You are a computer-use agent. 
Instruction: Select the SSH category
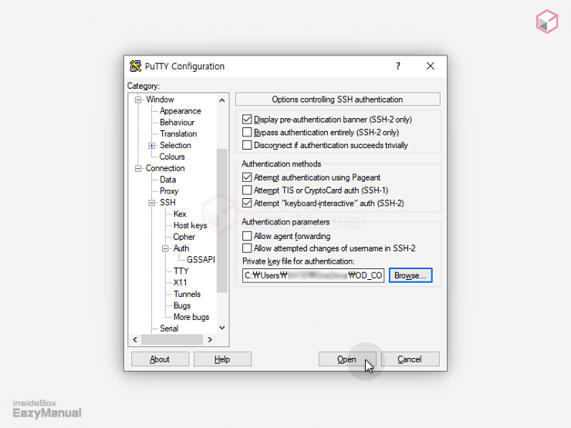pos(167,202)
